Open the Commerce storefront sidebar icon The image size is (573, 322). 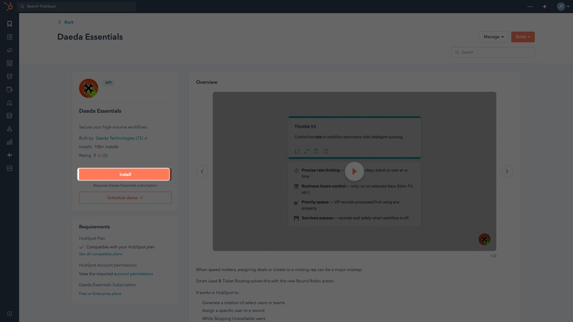[10, 76]
